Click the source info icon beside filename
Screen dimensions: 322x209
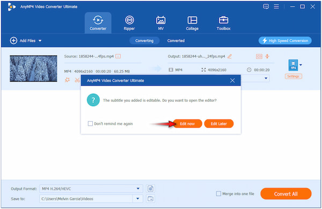pos(118,56)
